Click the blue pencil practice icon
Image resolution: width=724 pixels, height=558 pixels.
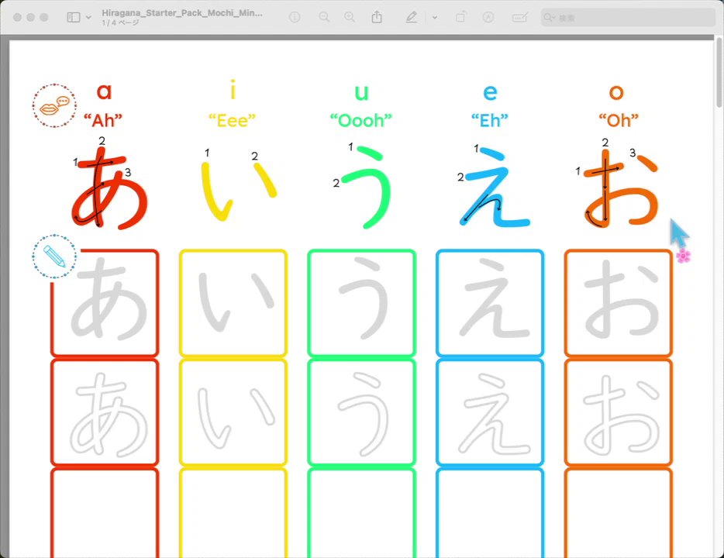[x=54, y=257]
